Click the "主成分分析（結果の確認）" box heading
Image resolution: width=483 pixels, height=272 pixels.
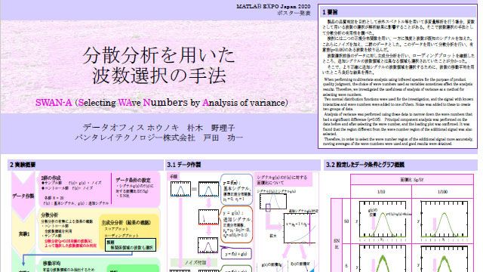(x=126, y=223)
